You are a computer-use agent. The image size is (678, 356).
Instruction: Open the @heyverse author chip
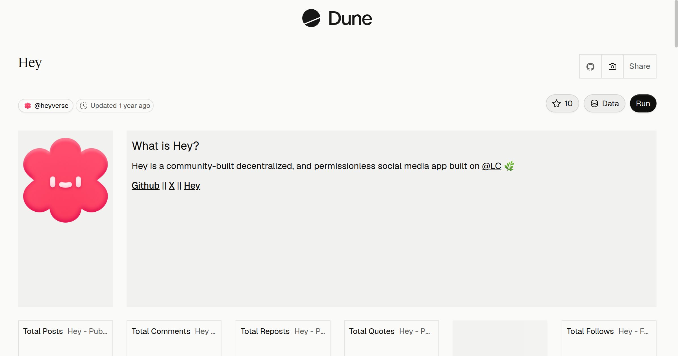46,106
